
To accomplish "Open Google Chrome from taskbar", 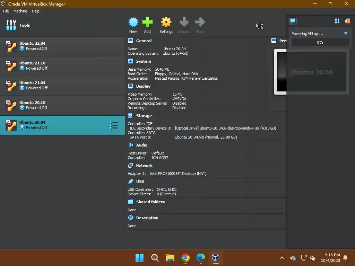I will point(185,258).
